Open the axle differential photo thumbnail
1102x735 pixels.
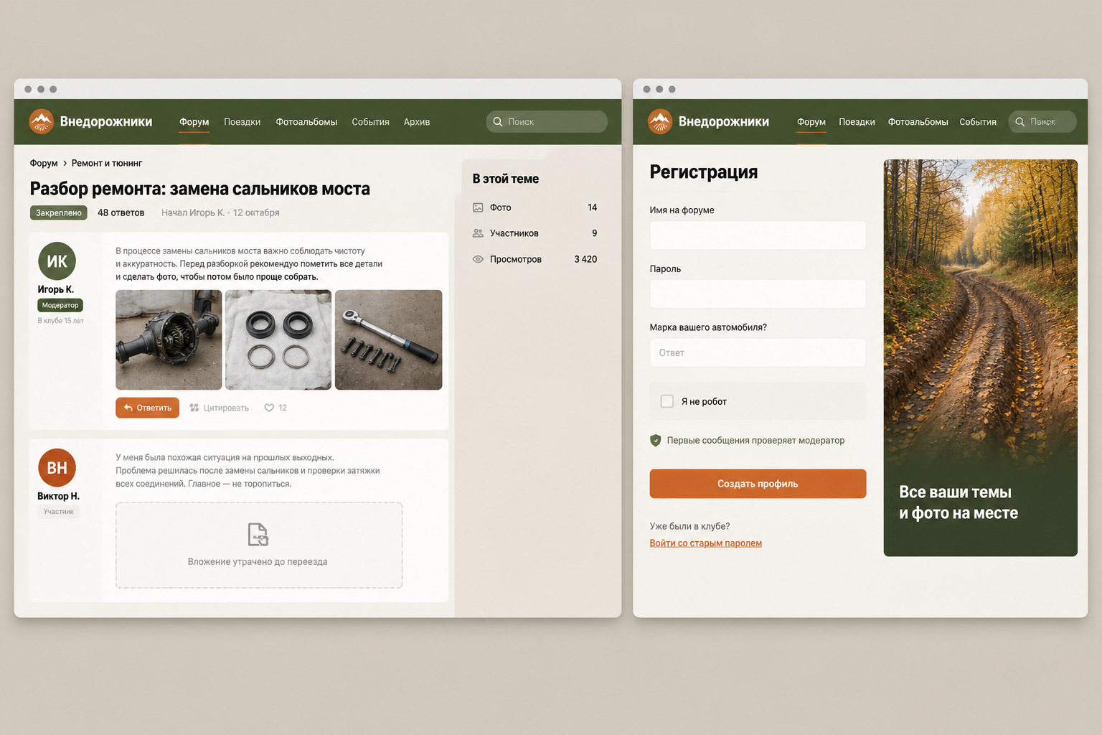(169, 340)
